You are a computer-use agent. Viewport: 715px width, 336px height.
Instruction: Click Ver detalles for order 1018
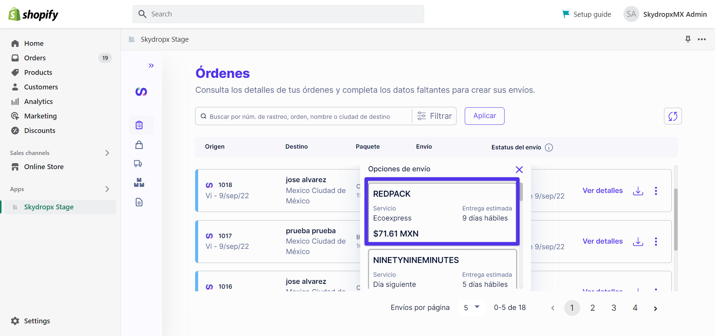tap(603, 191)
